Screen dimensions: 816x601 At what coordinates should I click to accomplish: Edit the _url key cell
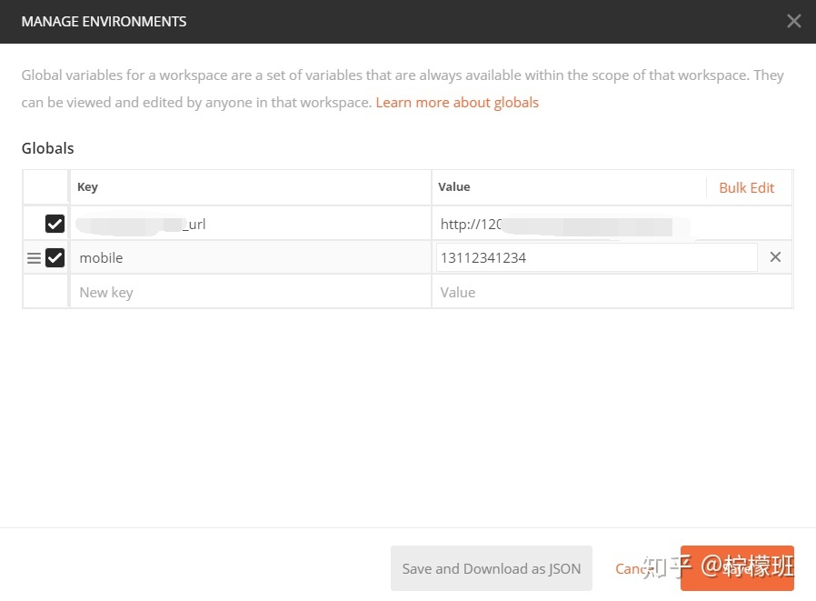250,224
